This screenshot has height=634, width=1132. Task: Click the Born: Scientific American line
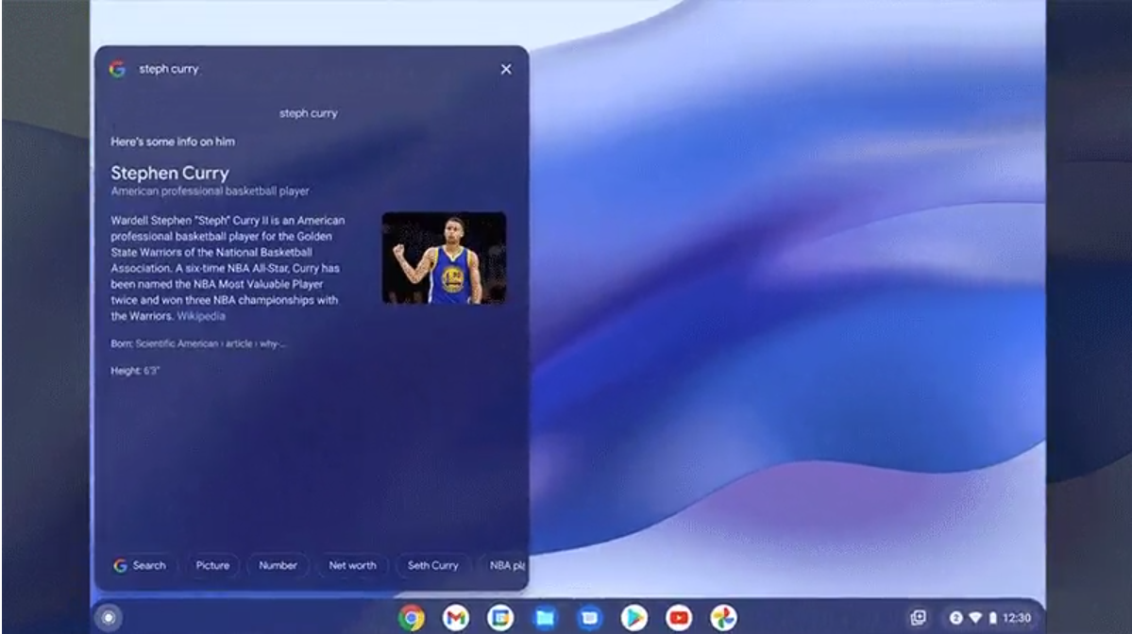click(198, 343)
